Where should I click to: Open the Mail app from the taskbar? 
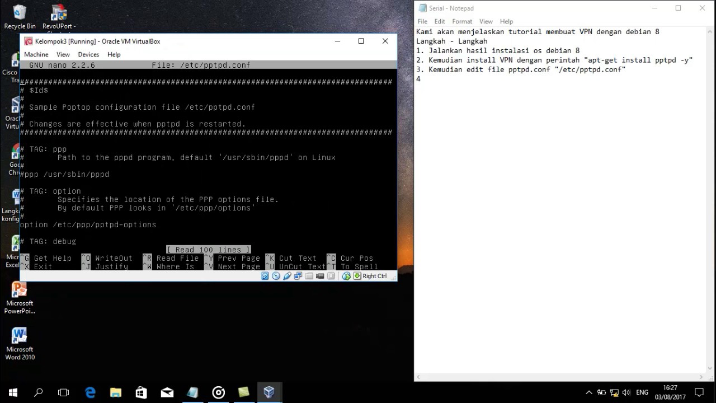tap(167, 392)
